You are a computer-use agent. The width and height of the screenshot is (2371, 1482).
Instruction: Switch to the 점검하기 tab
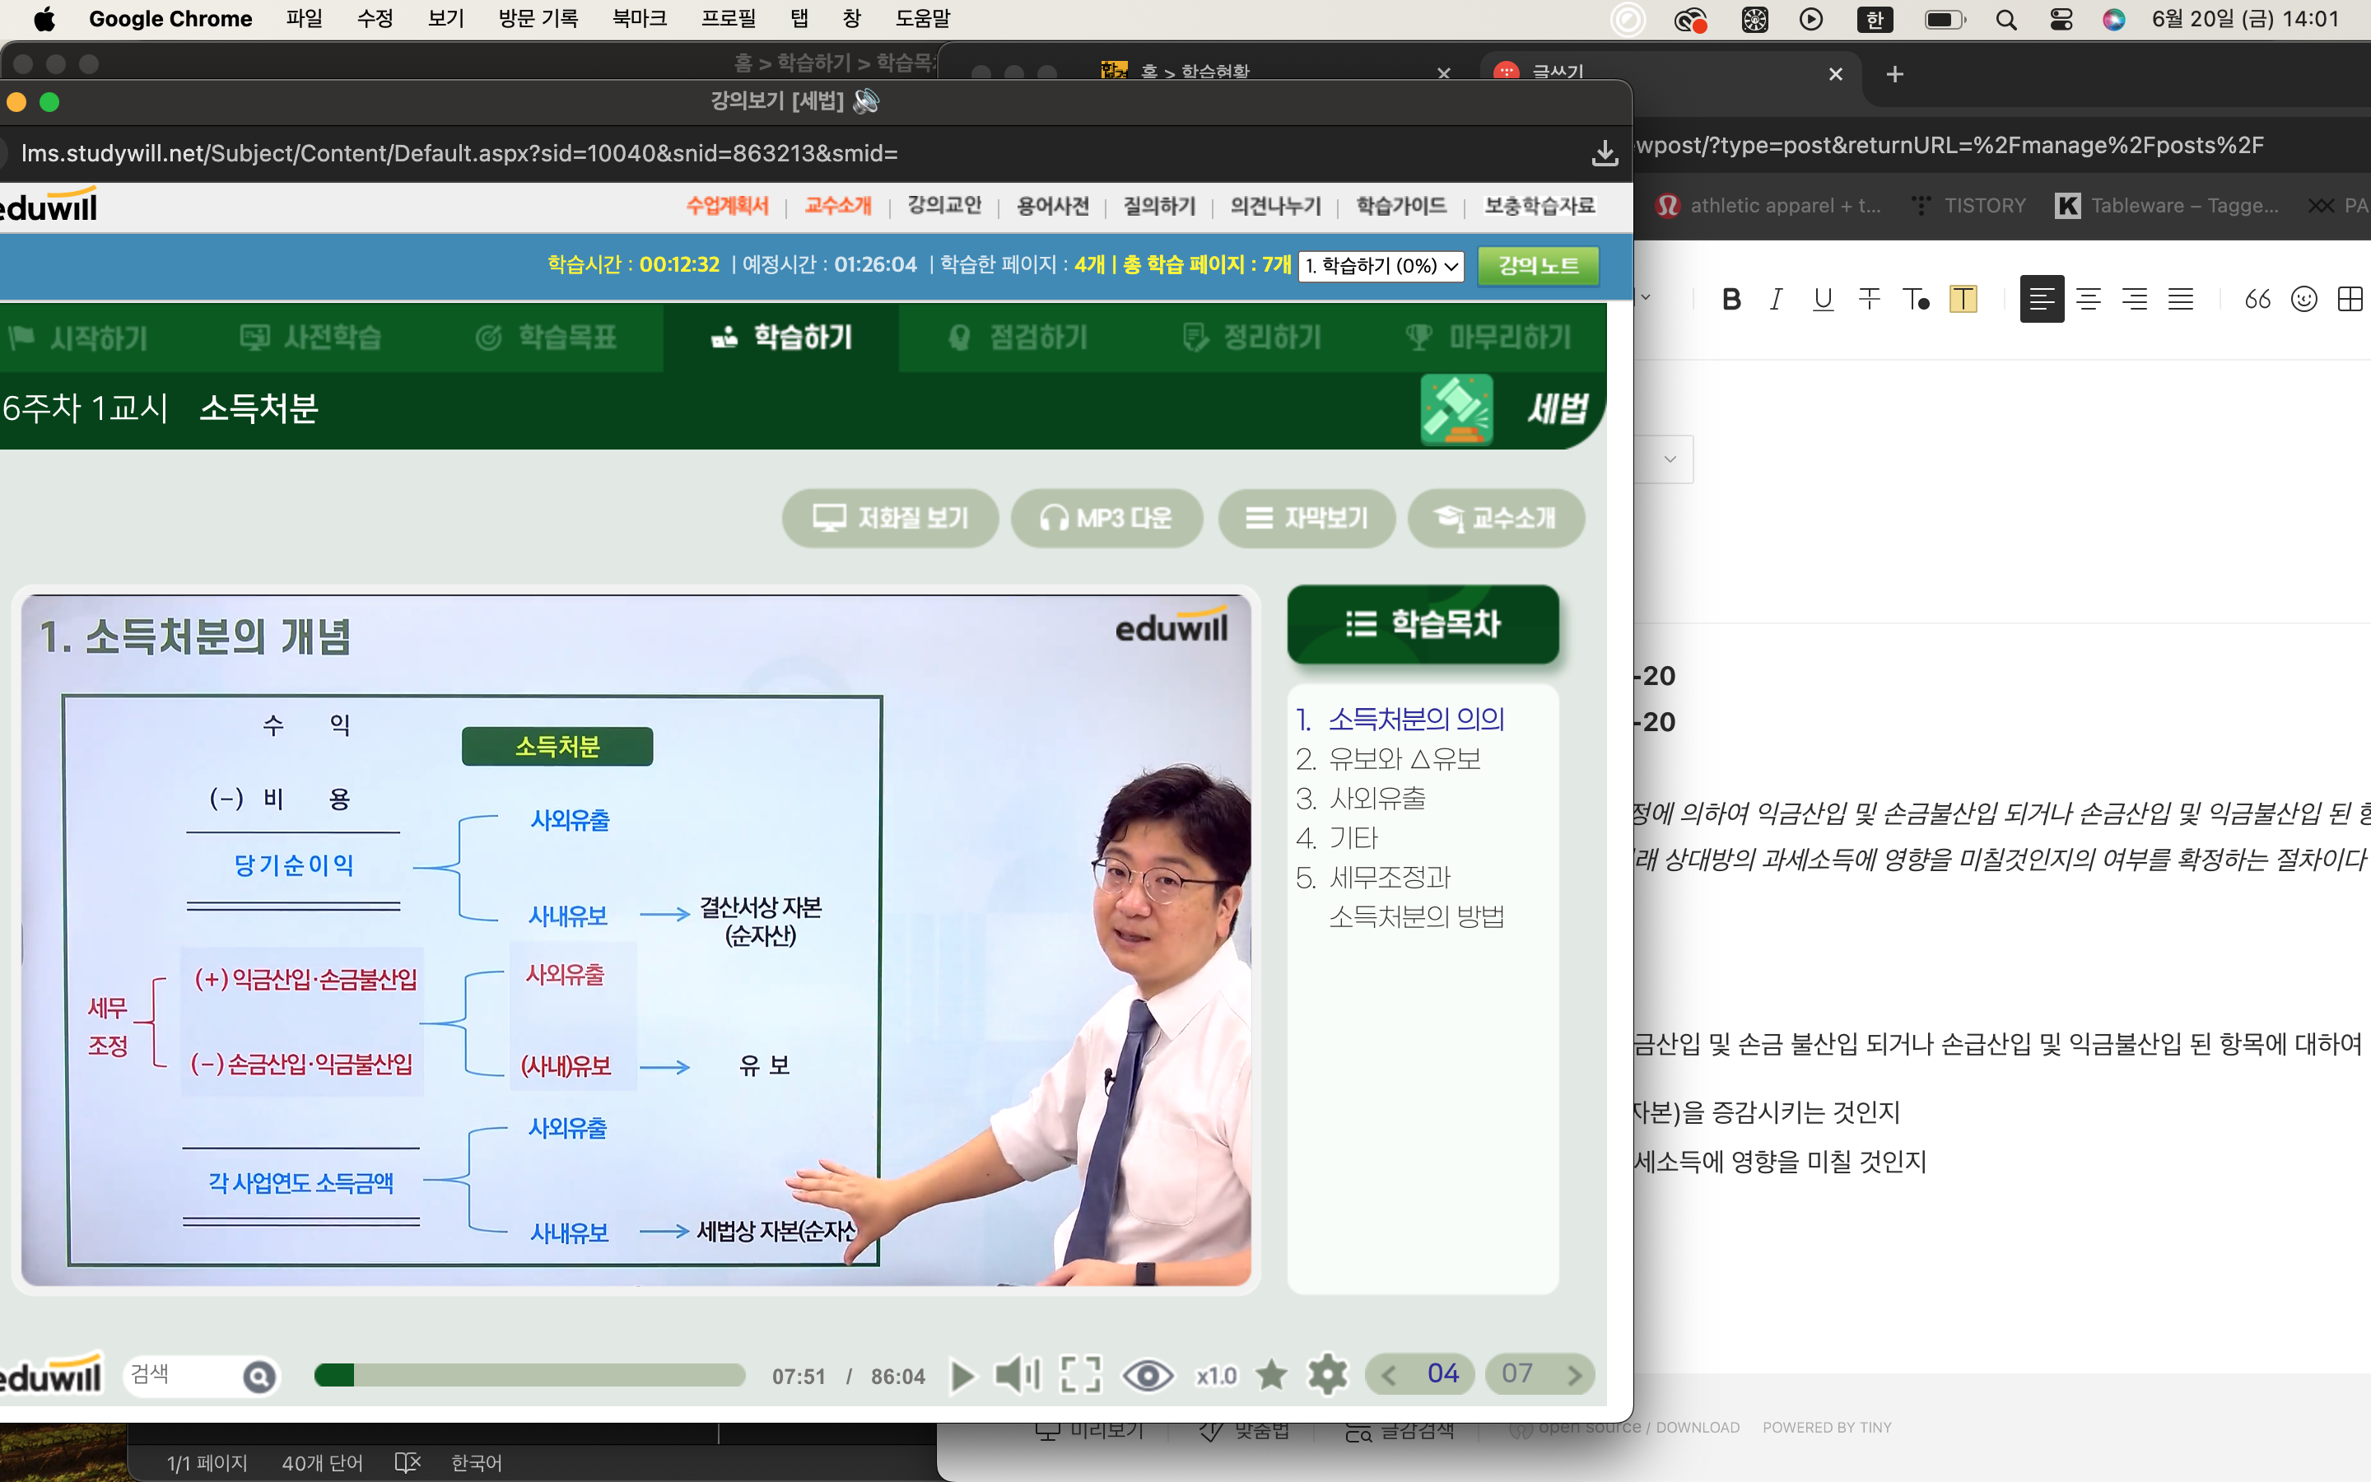pos(1019,338)
